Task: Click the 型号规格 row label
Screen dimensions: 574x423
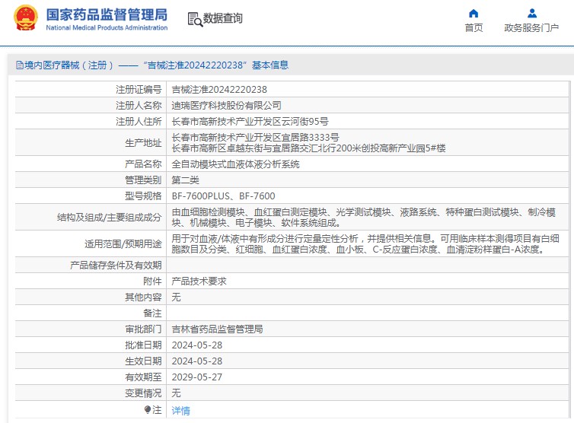Action: coord(143,196)
